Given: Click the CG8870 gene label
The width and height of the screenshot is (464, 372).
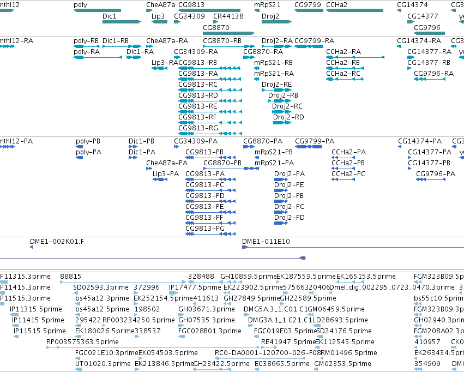Looking at the screenshot, I should pyautogui.click(x=216, y=27).
